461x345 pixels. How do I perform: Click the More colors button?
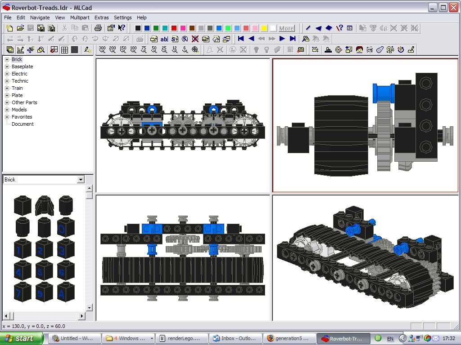(287, 28)
